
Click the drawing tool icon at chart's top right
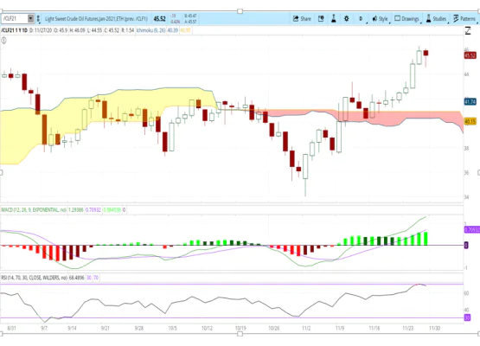pos(468,30)
